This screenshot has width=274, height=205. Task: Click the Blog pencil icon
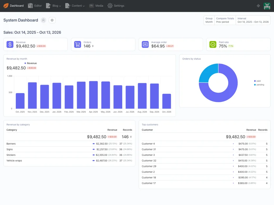48,6
